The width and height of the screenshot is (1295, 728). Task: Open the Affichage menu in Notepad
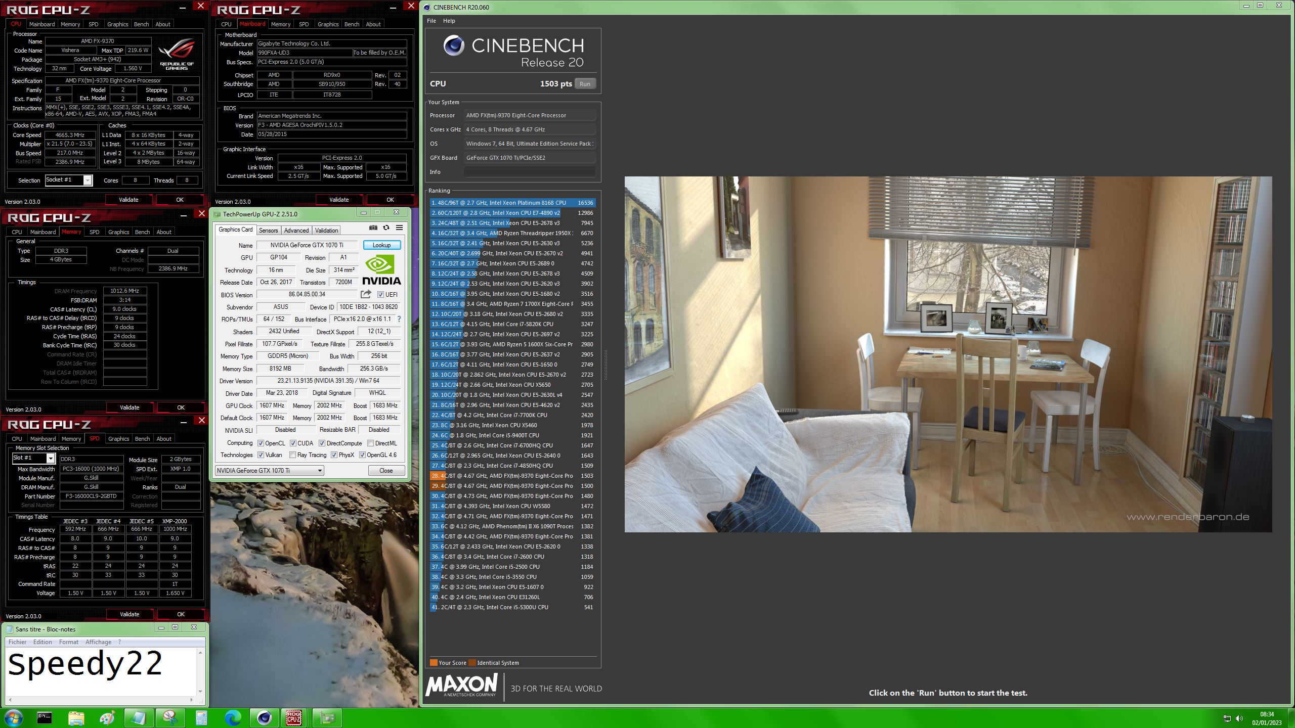click(x=98, y=642)
